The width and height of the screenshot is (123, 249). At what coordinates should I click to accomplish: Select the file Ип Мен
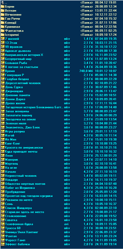(x=11, y=139)
